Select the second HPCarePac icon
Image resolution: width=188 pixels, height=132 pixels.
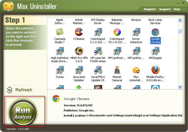tap(136, 51)
